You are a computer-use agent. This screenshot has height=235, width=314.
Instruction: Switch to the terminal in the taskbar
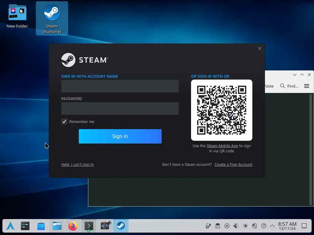[x=89, y=226]
